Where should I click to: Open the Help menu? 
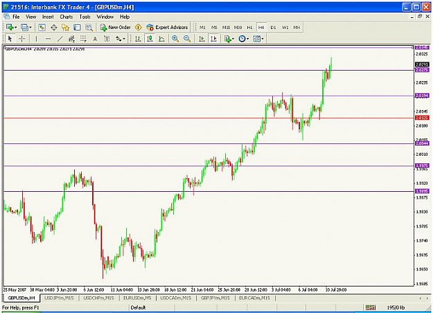point(125,17)
